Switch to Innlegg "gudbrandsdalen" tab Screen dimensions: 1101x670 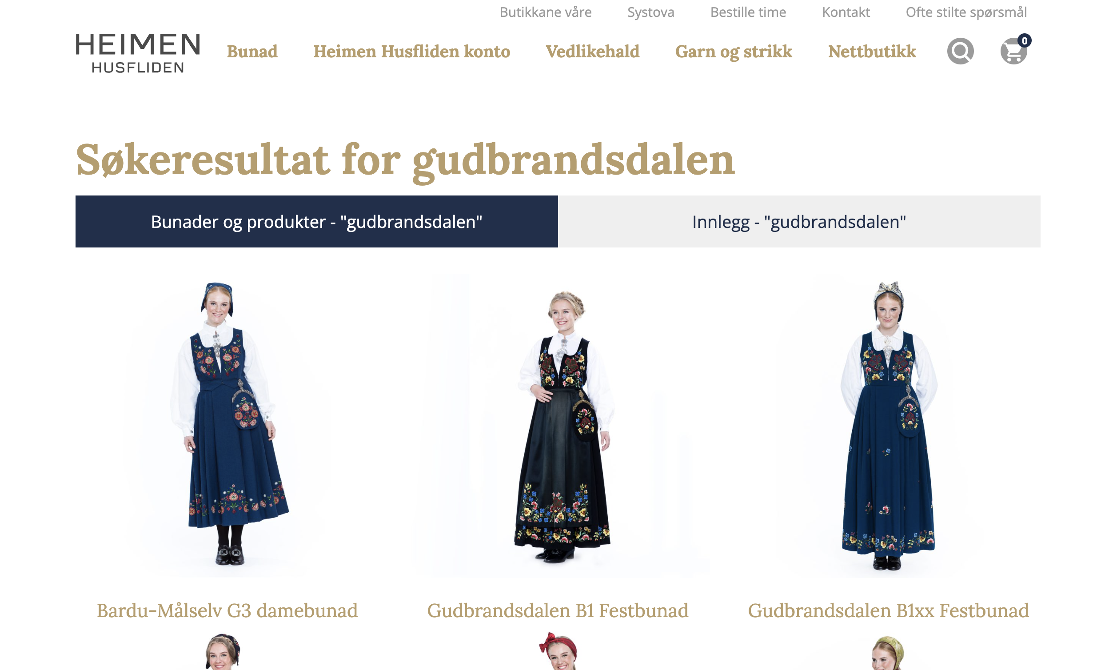(x=799, y=221)
